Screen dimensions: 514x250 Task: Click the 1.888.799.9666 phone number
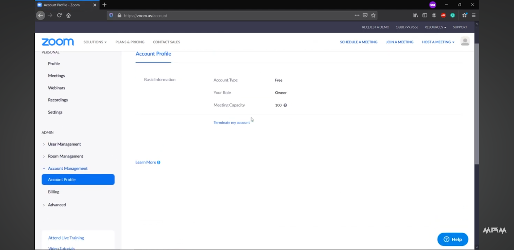click(407, 27)
